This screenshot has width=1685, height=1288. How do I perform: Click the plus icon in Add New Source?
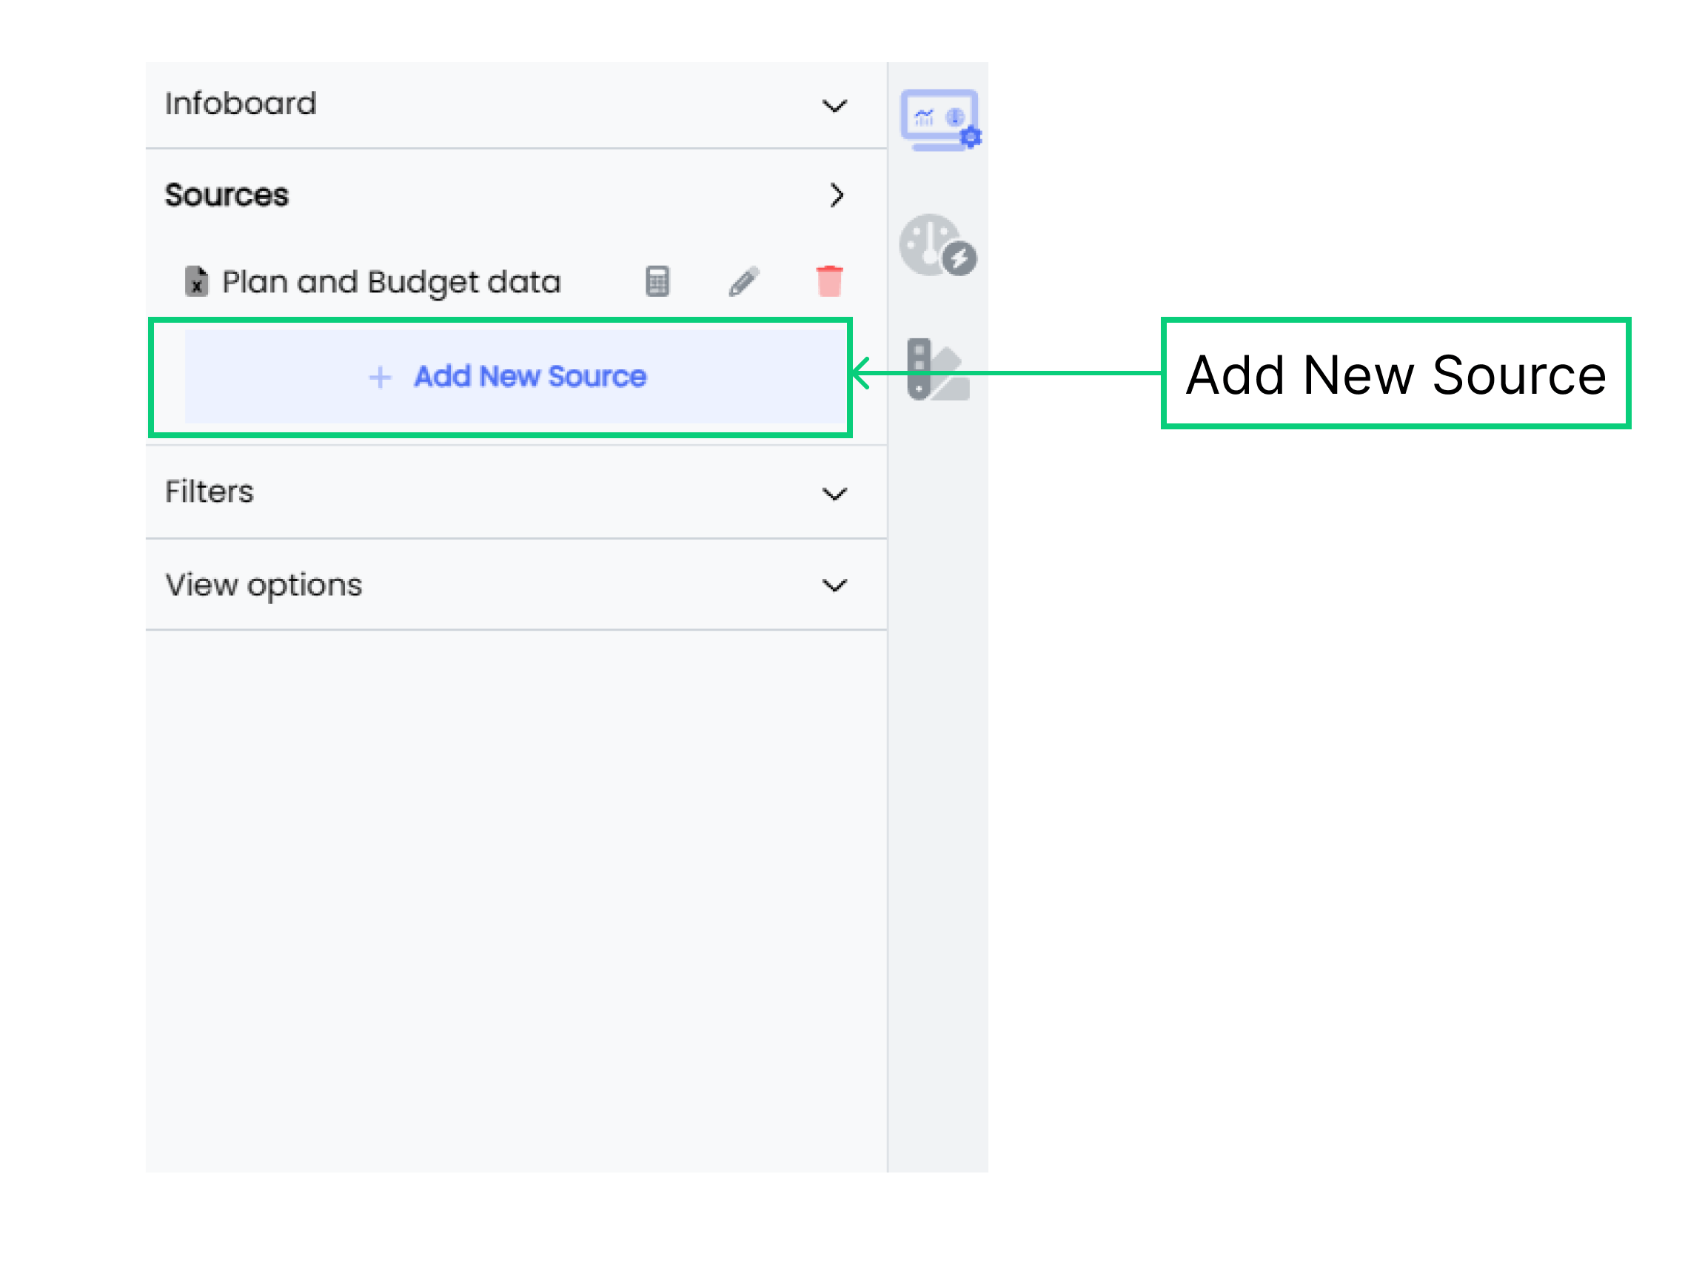381,377
